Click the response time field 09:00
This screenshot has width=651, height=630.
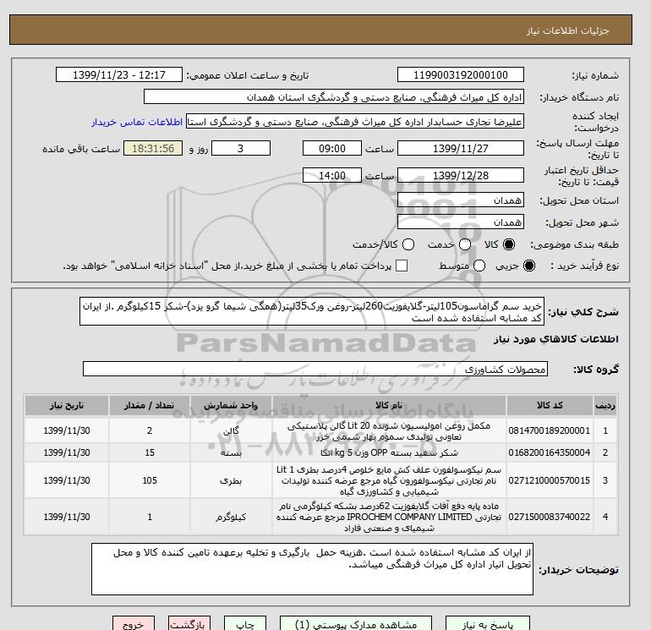point(332,148)
